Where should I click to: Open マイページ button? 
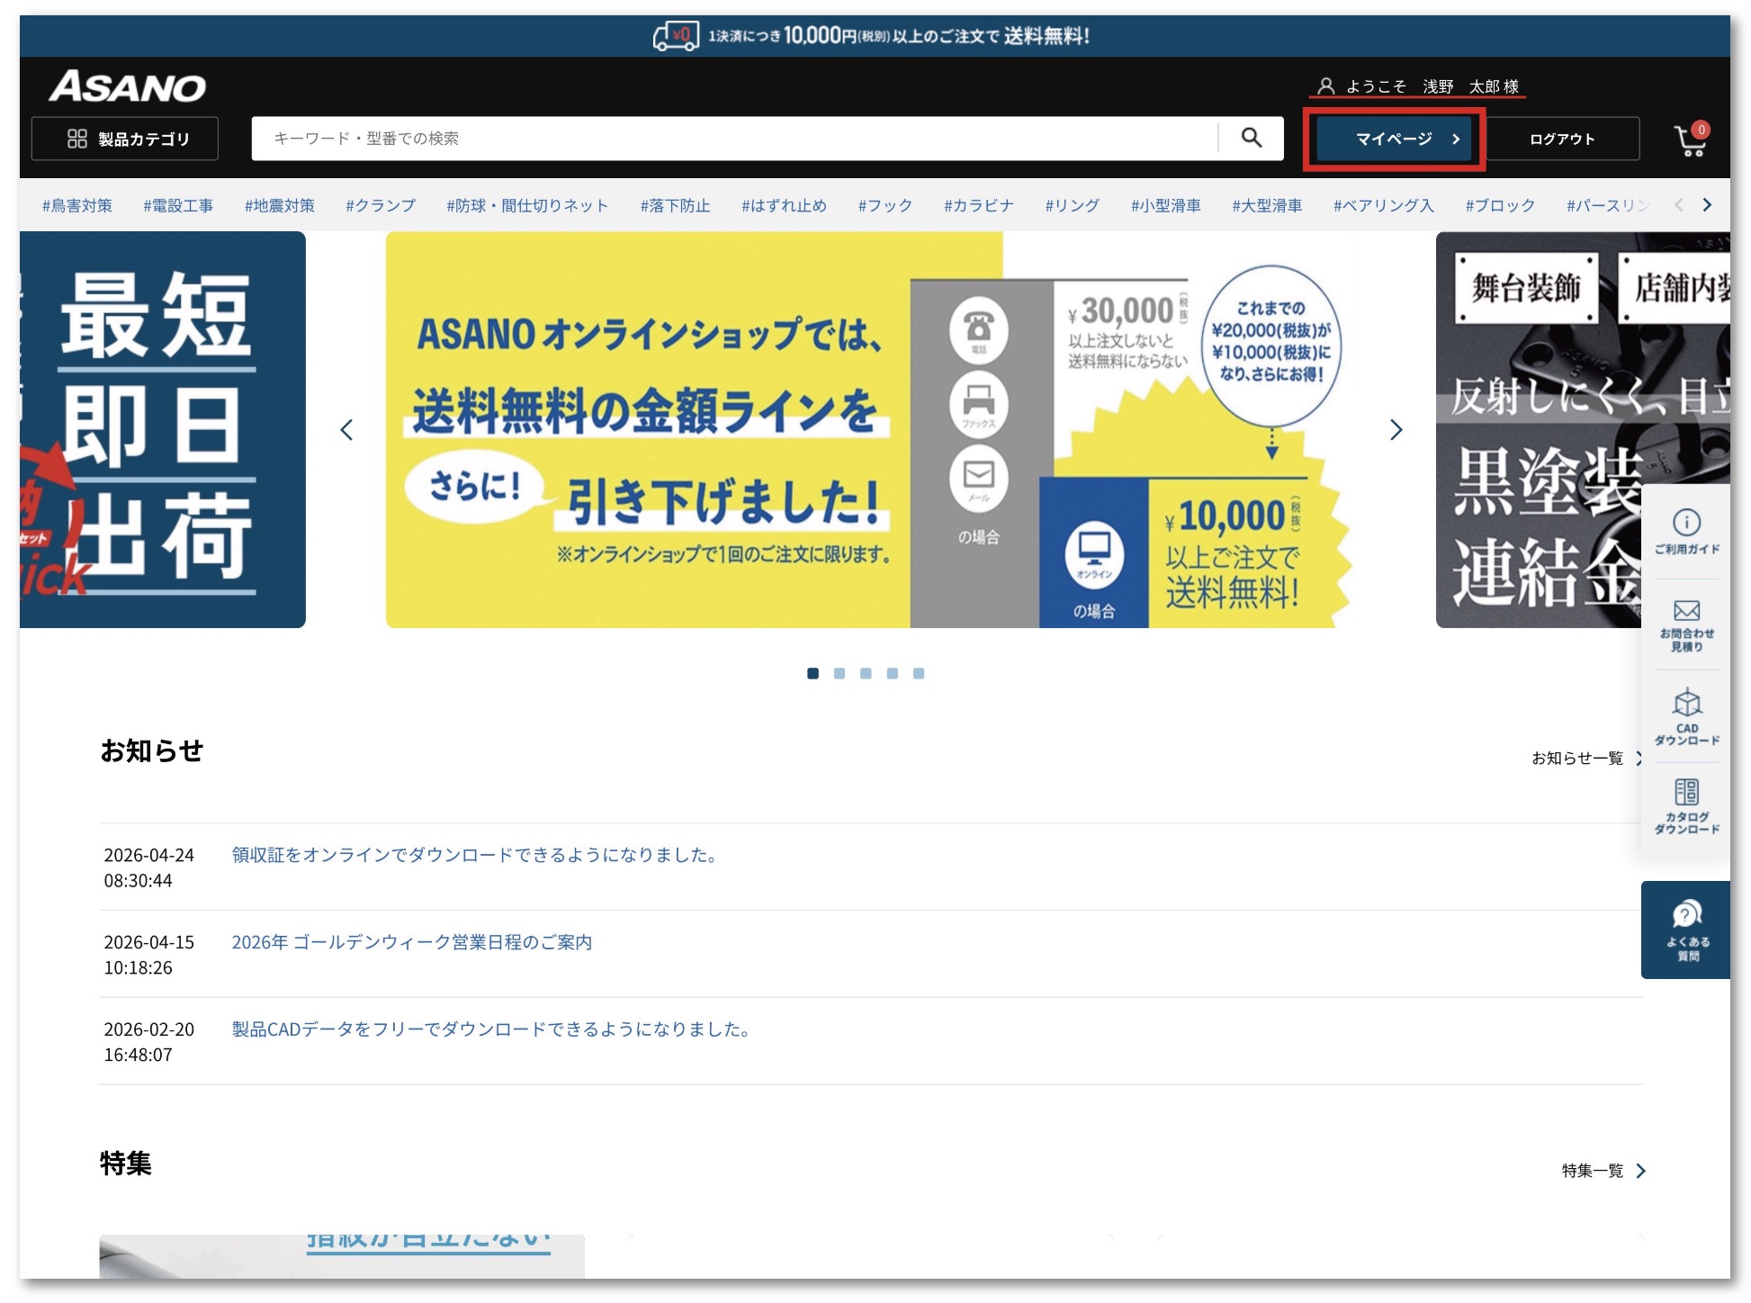(x=1394, y=139)
